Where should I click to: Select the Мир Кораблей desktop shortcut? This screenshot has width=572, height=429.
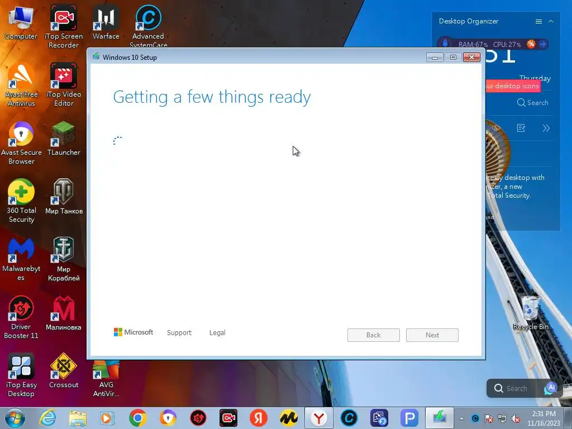[64, 259]
